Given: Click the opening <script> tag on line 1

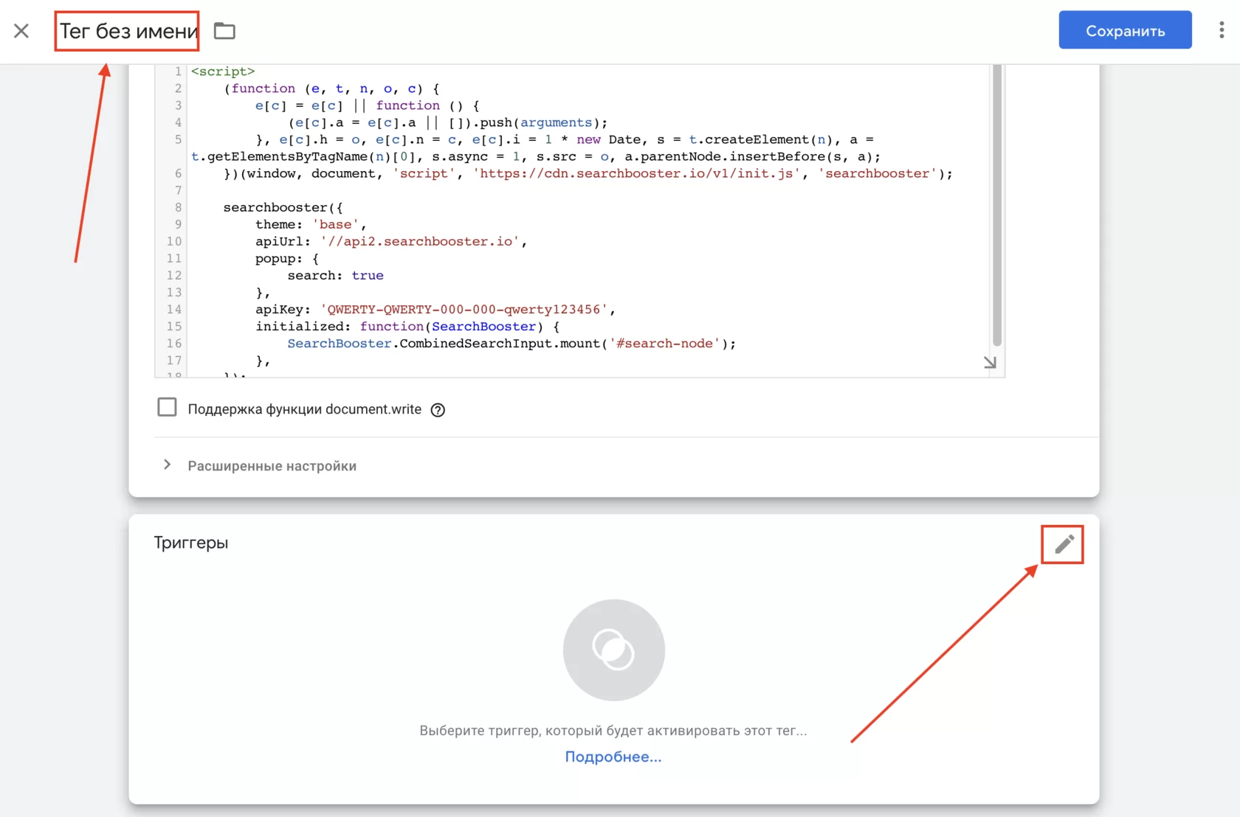Looking at the screenshot, I should (x=223, y=72).
